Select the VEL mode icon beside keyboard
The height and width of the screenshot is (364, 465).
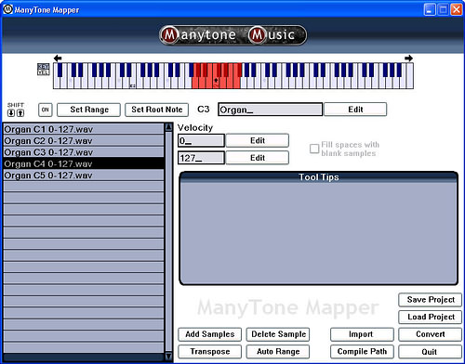pos(43,72)
